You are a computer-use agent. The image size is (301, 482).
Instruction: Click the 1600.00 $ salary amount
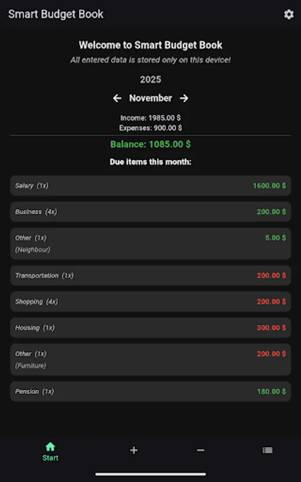point(269,186)
